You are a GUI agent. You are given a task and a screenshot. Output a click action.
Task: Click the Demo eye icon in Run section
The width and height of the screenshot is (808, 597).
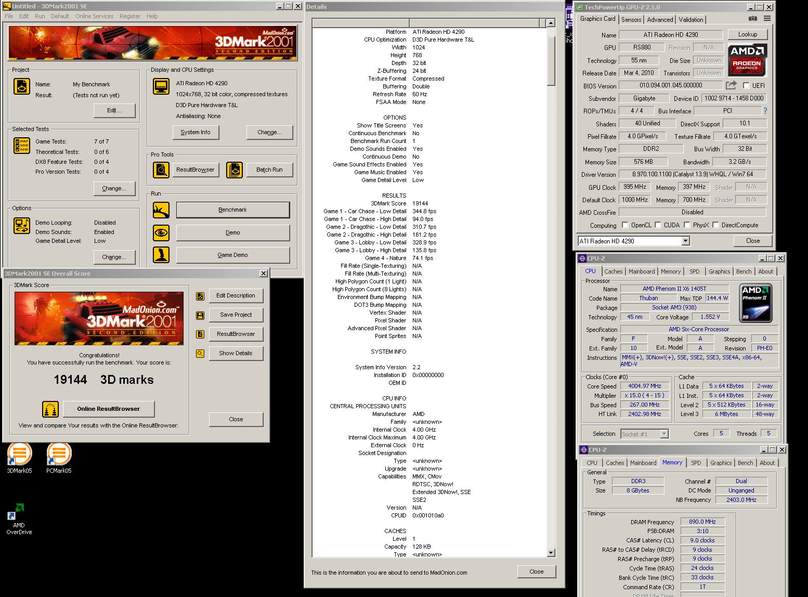[x=161, y=232]
